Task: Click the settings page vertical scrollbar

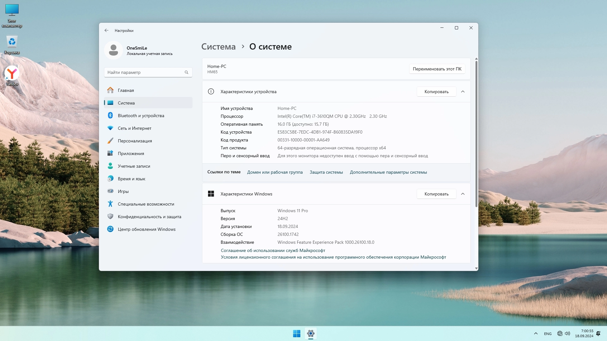Action: [476, 133]
